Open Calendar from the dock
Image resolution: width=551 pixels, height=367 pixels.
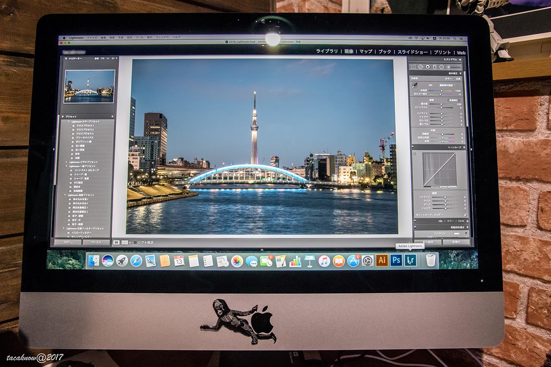179,260
